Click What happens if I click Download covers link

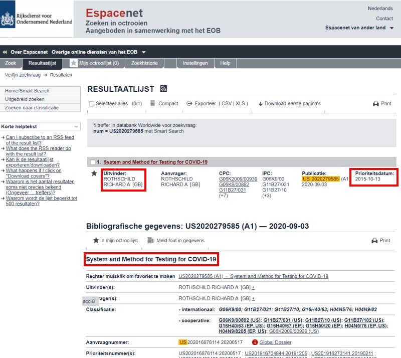click(x=34, y=173)
